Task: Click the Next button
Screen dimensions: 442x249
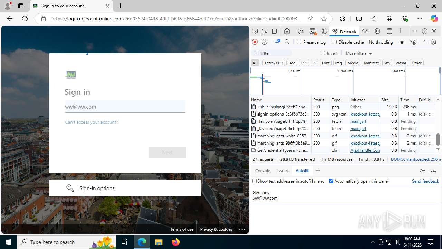Action: pos(167,152)
